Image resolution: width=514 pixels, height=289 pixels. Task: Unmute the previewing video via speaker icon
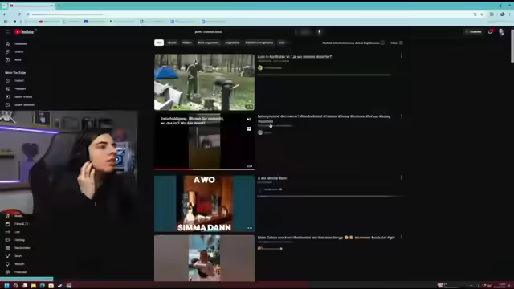[x=249, y=120]
